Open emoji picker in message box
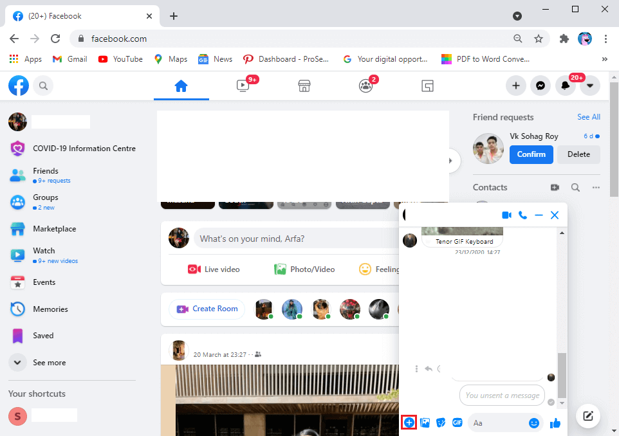This screenshot has width=619, height=436. pyautogui.click(x=533, y=423)
